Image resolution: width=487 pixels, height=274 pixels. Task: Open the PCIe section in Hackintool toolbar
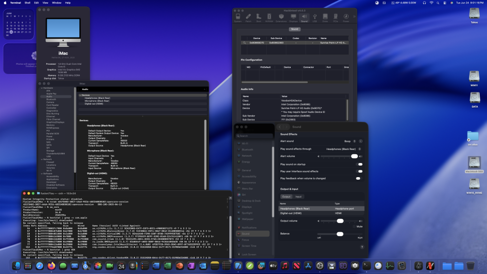click(x=336, y=18)
